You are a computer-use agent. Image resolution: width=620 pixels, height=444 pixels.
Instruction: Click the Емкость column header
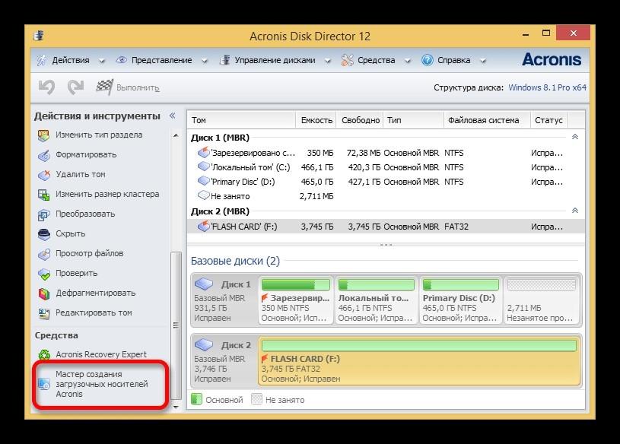316,120
